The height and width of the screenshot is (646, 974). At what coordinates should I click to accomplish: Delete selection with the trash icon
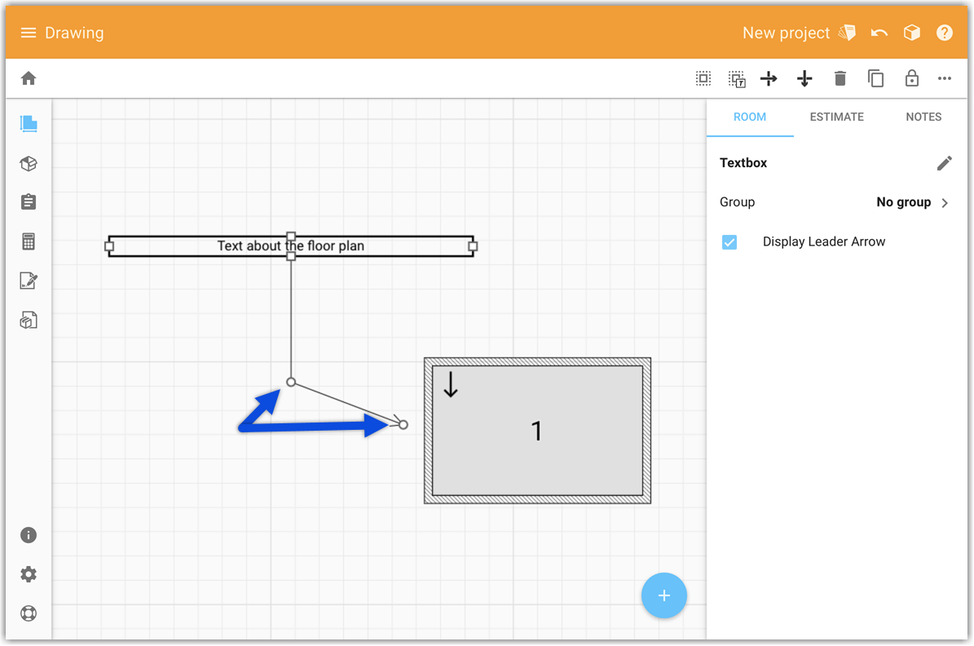point(840,78)
